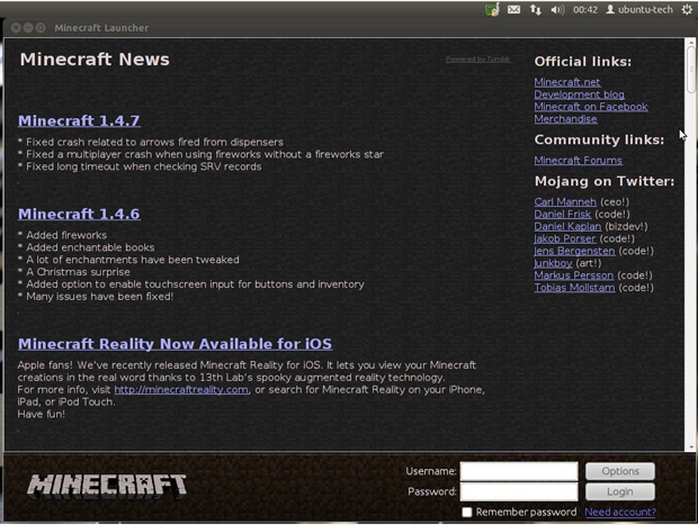
Task: Open the network connection arrows indicator
Action: [x=535, y=9]
